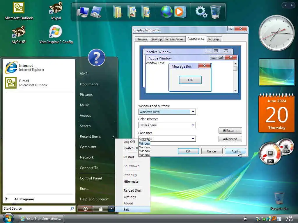This screenshot has width=298, height=223.
Task: Open the pictures folder icon in the dock
Action: (132, 12)
